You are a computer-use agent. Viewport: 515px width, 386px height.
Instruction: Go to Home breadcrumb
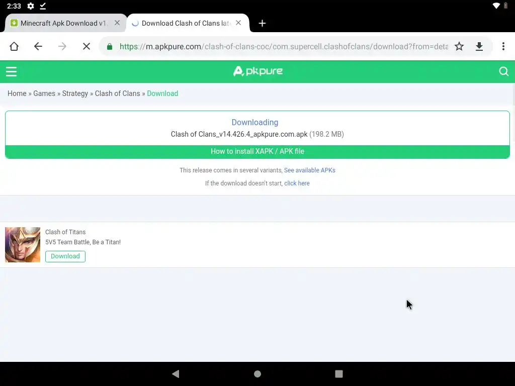(x=17, y=93)
